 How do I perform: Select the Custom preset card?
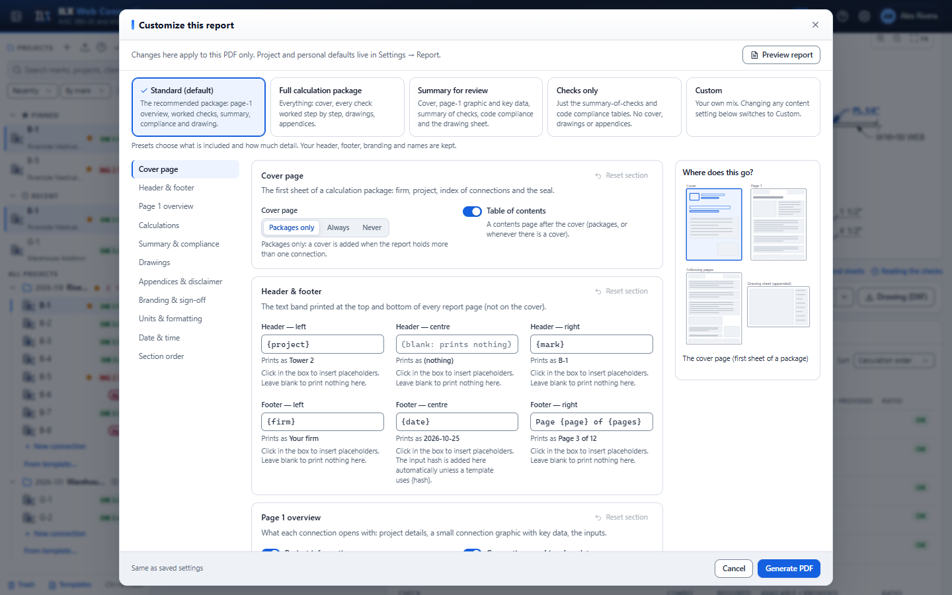tap(753, 107)
